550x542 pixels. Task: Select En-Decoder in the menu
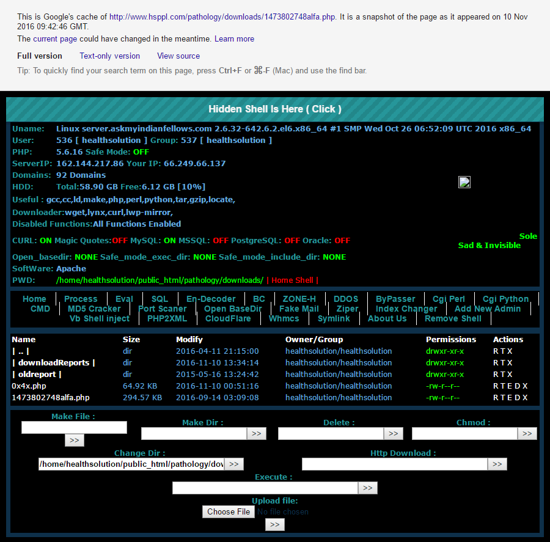pyautogui.click(x=211, y=299)
